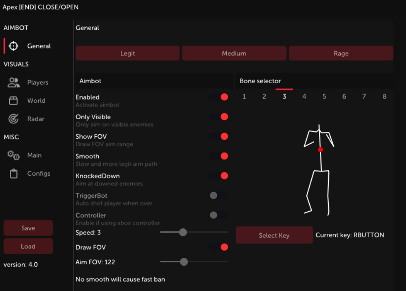Screen dimensions: 406x291
Task: Click 'No smooth will cause fast ban' text
Action: [120, 280]
